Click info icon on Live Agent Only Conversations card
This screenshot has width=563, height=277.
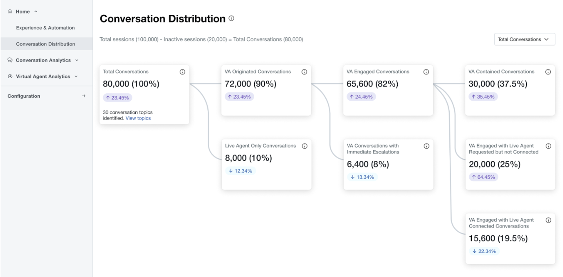304,146
